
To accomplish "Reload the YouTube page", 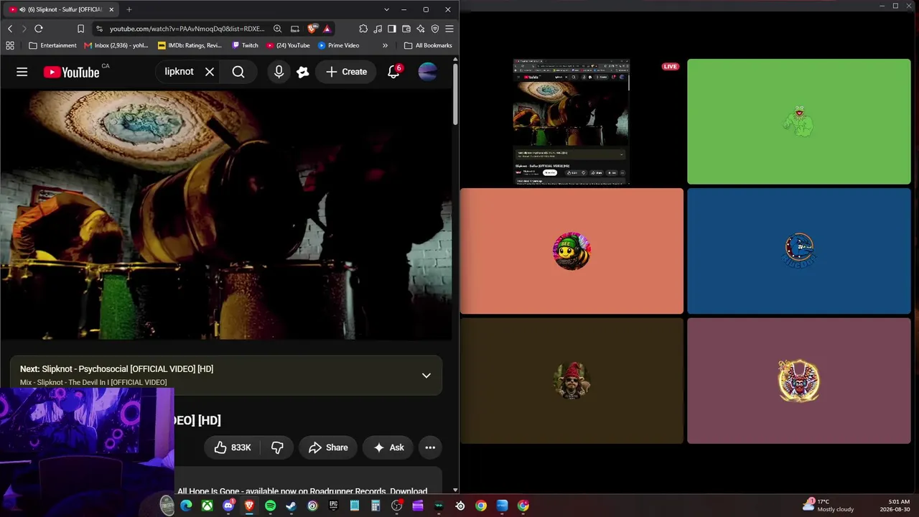I will tap(39, 29).
